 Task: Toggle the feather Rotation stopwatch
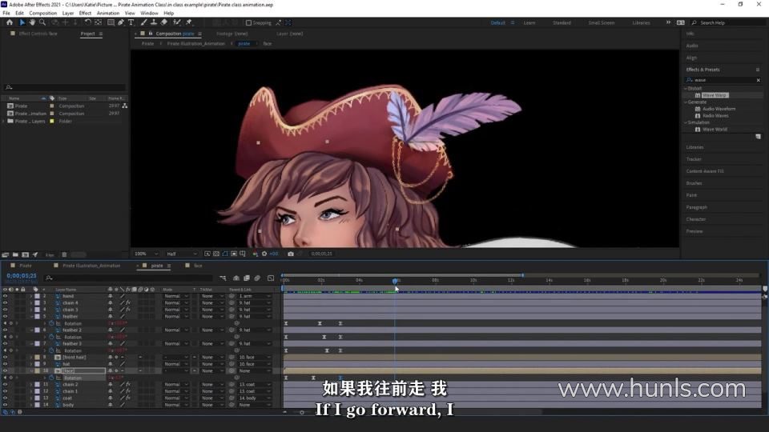(x=51, y=323)
